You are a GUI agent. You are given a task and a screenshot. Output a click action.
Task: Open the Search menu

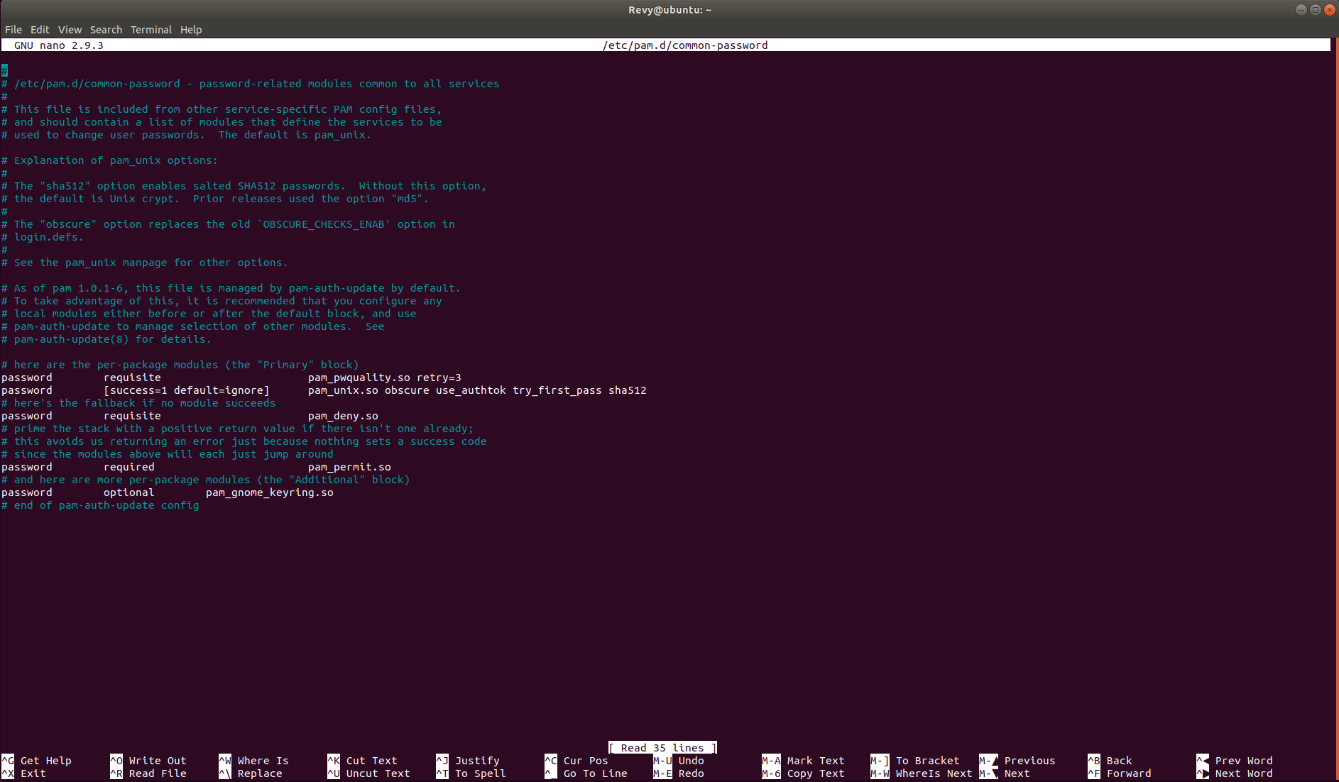pyautogui.click(x=106, y=30)
